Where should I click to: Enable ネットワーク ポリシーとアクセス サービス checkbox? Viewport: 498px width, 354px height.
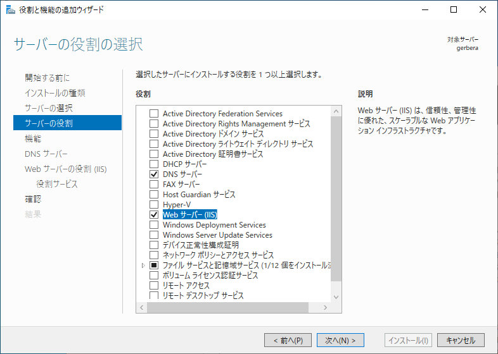click(154, 255)
